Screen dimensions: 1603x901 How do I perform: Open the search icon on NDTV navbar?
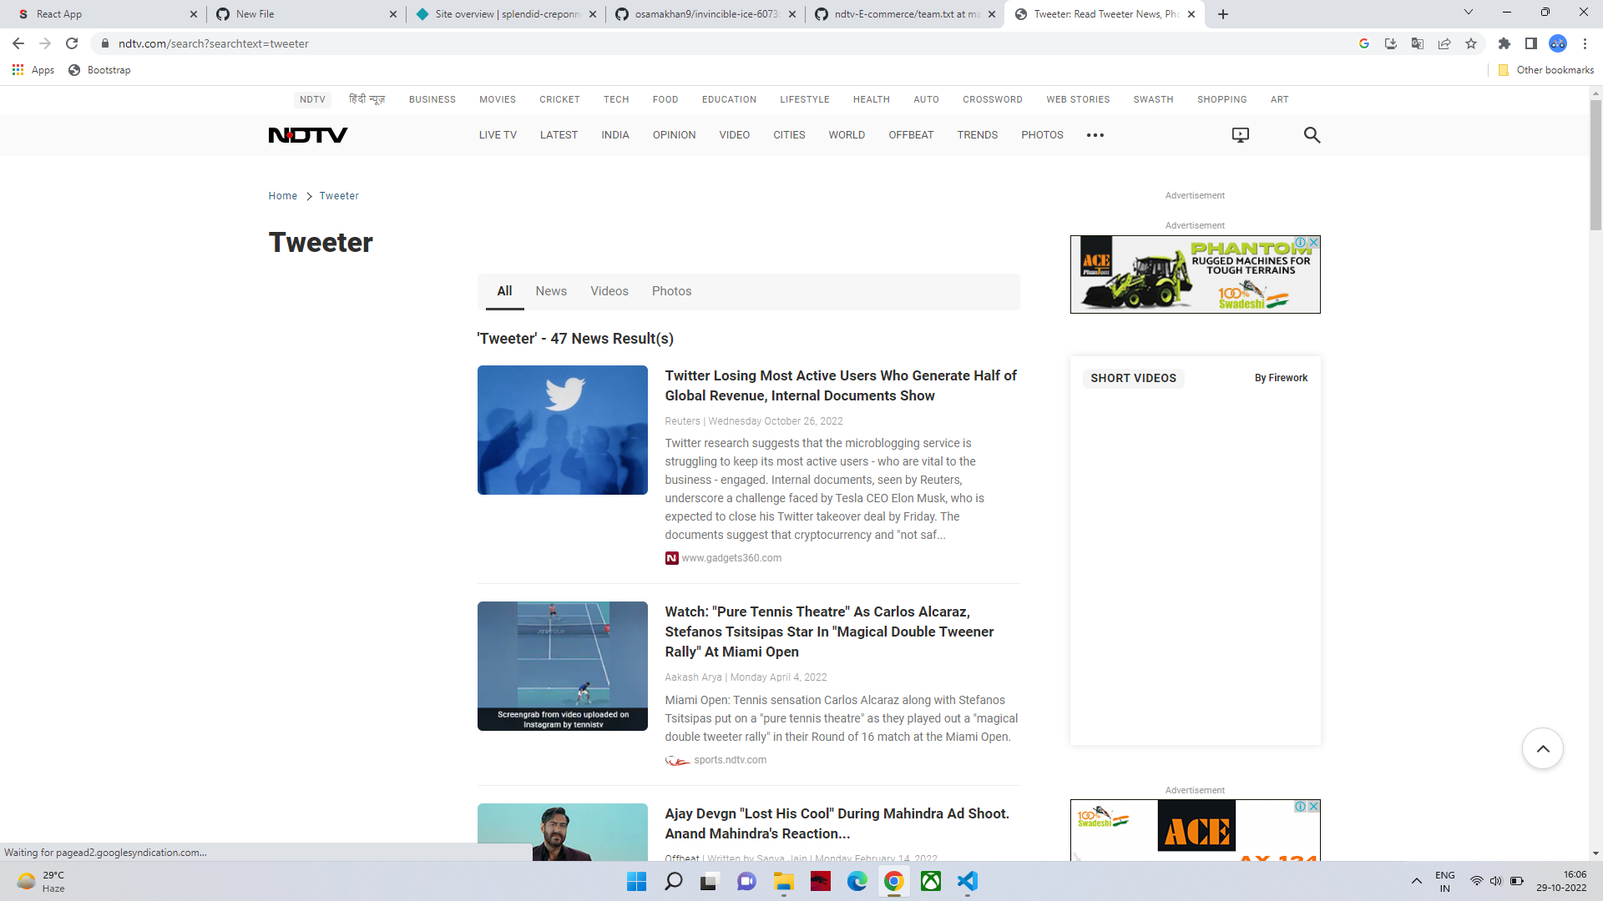point(1311,134)
